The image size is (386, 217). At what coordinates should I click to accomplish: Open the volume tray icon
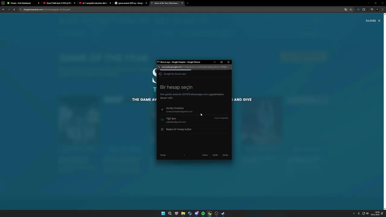pyautogui.click(x=367, y=213)
